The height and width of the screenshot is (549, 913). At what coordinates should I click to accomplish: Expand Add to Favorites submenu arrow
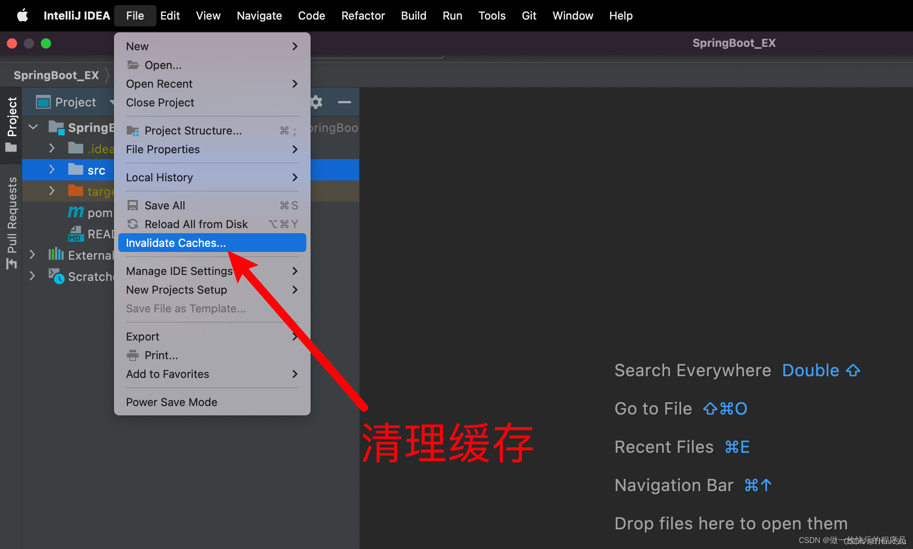coord(295,374)
